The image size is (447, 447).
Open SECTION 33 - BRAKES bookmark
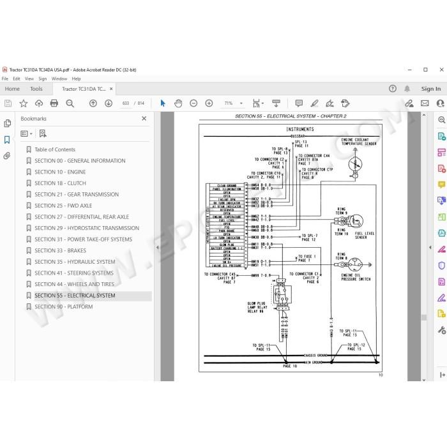[x=60, y=250]
